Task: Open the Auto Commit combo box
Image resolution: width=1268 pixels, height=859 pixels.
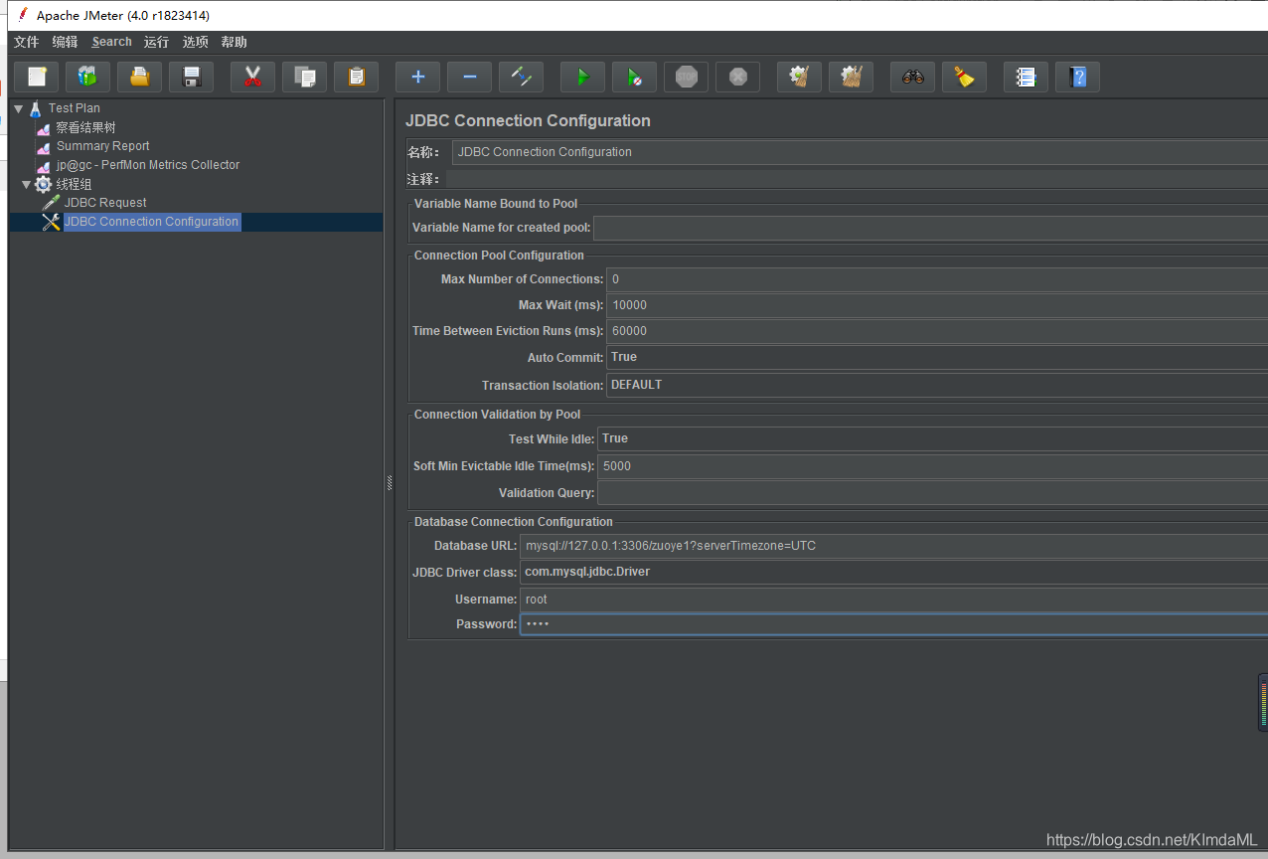Action: point(937,357)
